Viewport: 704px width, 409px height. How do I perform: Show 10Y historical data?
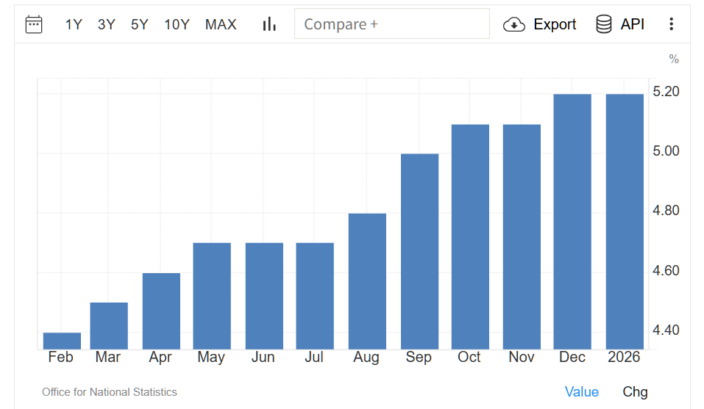pos(177,24)
